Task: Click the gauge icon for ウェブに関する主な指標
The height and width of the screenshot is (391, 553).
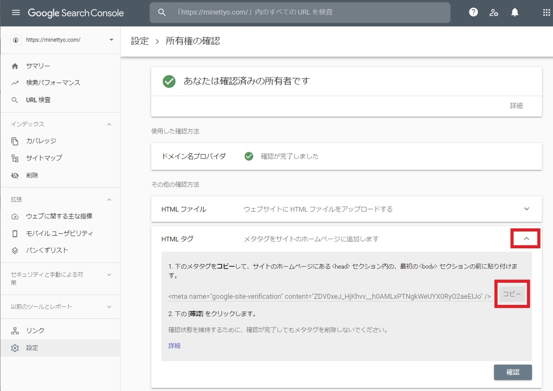Action: 15,216
